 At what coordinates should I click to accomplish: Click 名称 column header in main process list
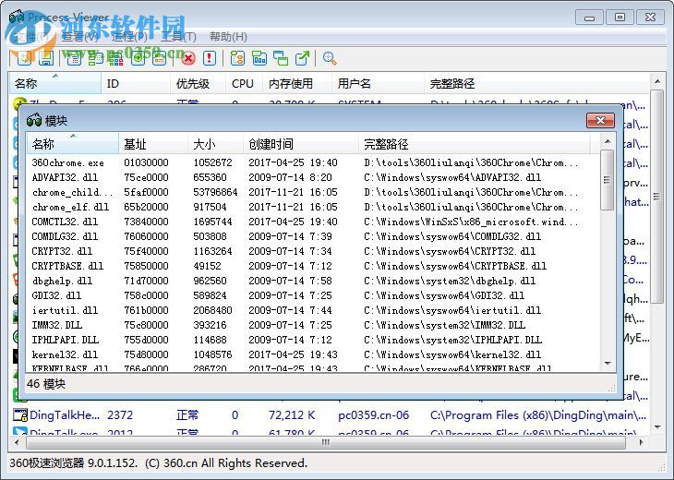tap(55, 83)
